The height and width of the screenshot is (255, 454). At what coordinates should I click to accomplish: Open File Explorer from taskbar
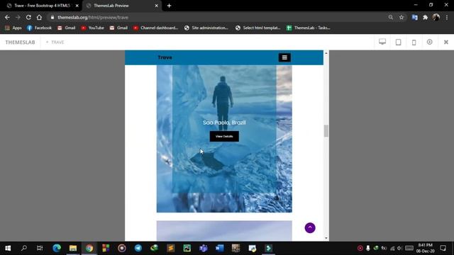73,248
